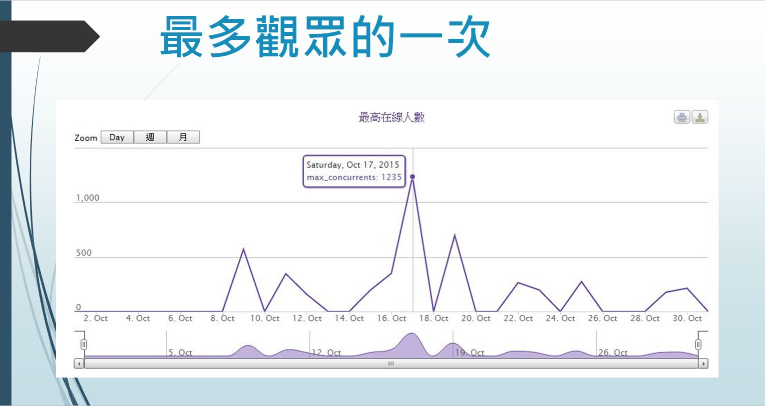Click the scrollbar left arrow

click(79, 364)
